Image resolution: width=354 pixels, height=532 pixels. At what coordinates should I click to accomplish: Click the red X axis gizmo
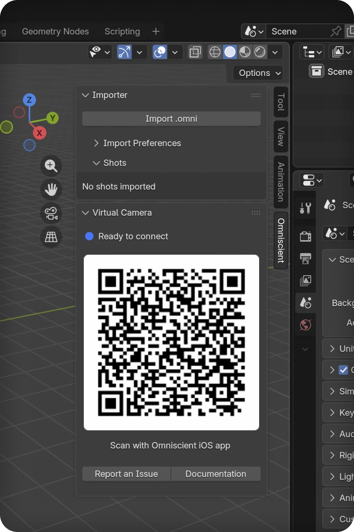[x=39, y=133]
